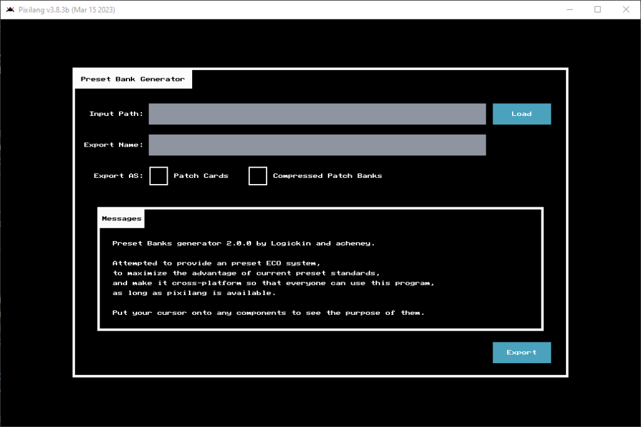Image resolution: width=641 pixels, height=427 pixels.
Task: Minimize the Pixilang window
Action: pos(570,9)
